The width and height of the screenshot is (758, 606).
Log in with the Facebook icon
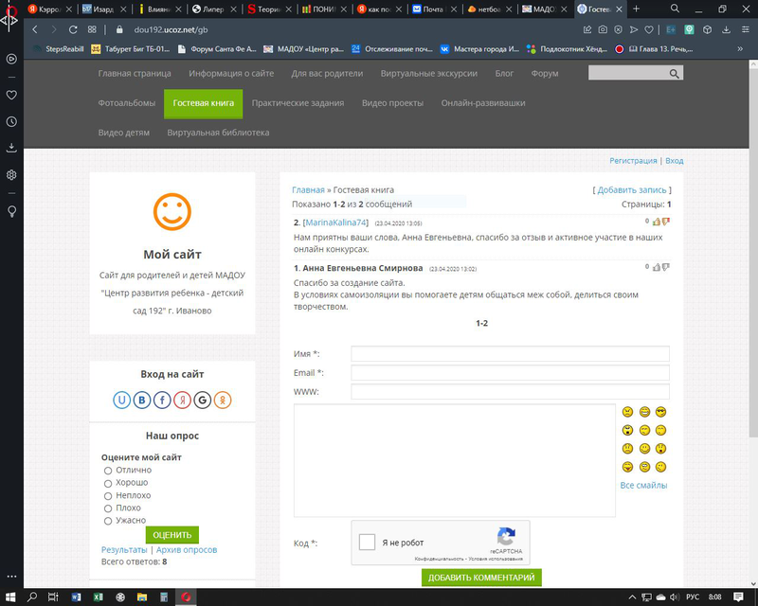click(x=162, y=400)
